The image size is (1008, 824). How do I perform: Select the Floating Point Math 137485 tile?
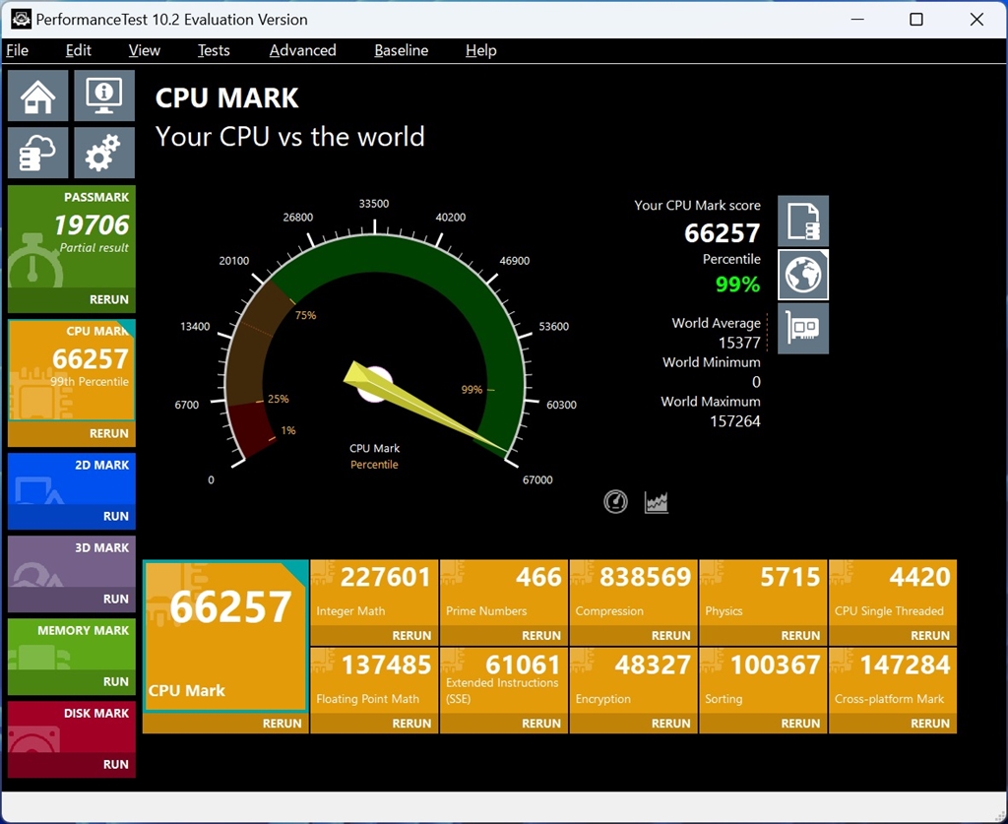pos(374,680)
